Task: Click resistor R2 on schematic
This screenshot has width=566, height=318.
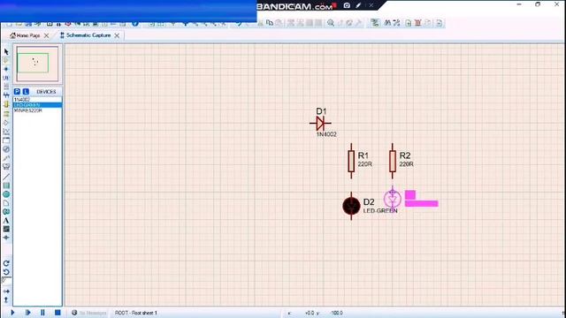Action: [x=393, y=161]
